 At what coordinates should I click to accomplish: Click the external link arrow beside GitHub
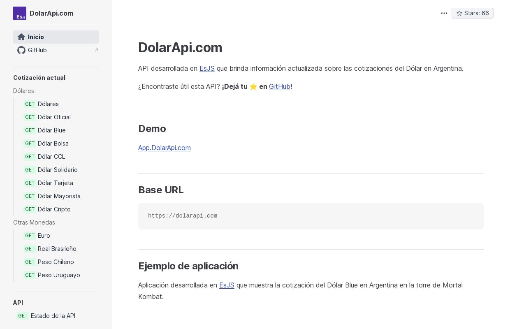[96, 50]
